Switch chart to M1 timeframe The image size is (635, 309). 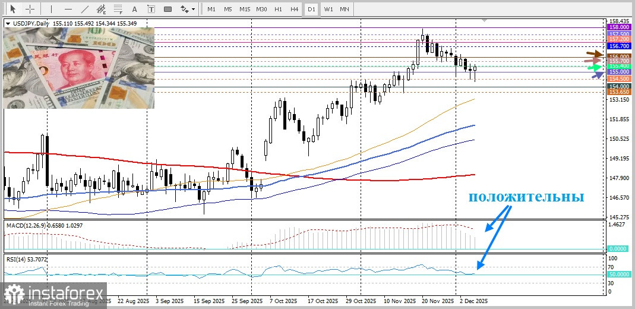point(211,9)
